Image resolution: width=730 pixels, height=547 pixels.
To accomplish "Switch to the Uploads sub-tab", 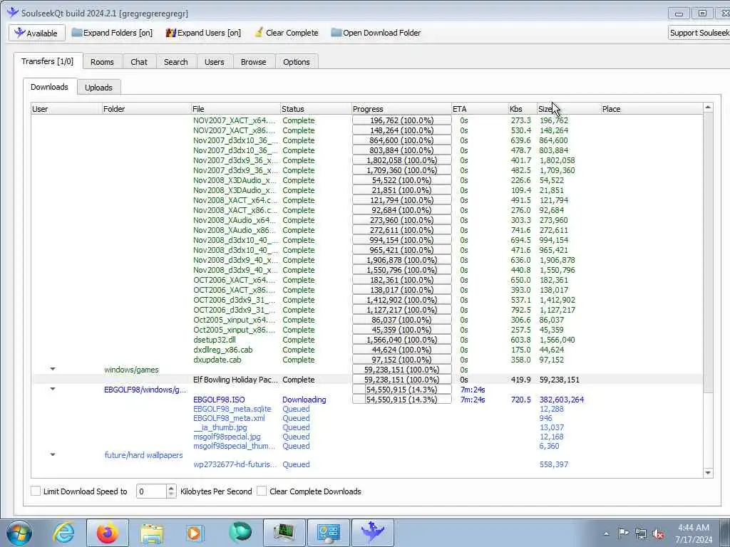I will pyautogui.click(x=98, y=88).
